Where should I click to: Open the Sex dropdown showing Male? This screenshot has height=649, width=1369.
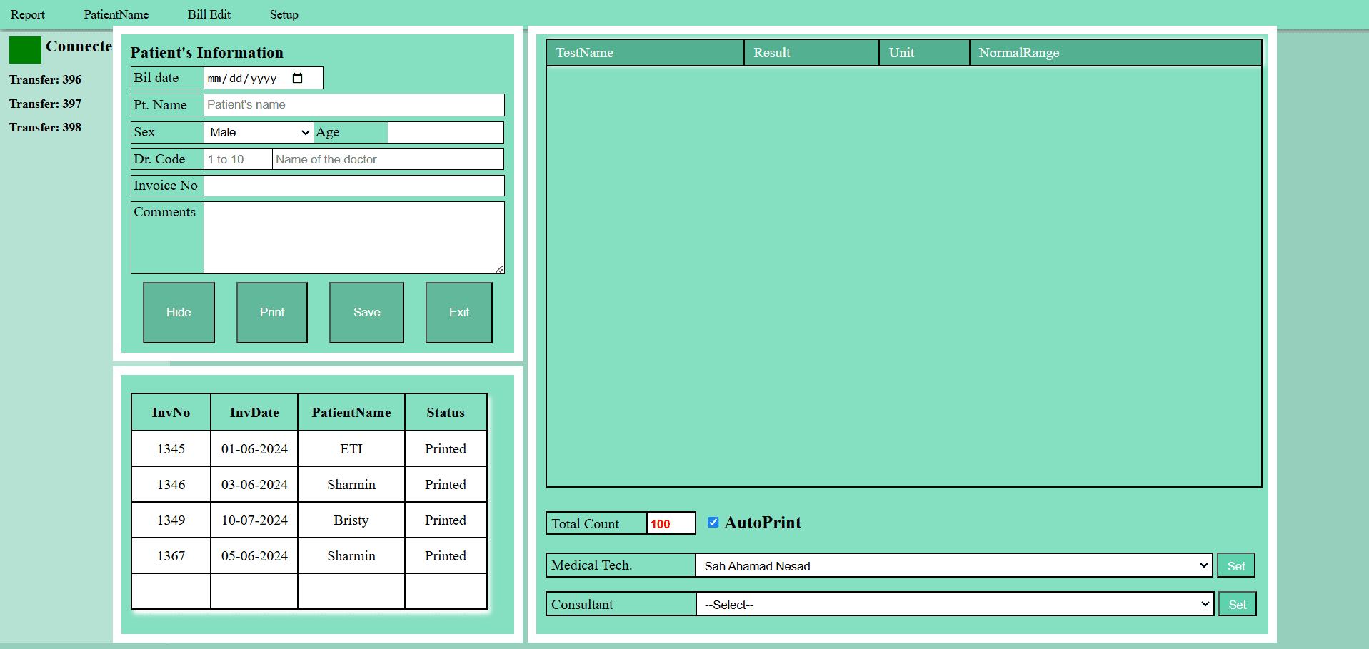[259, 132]
